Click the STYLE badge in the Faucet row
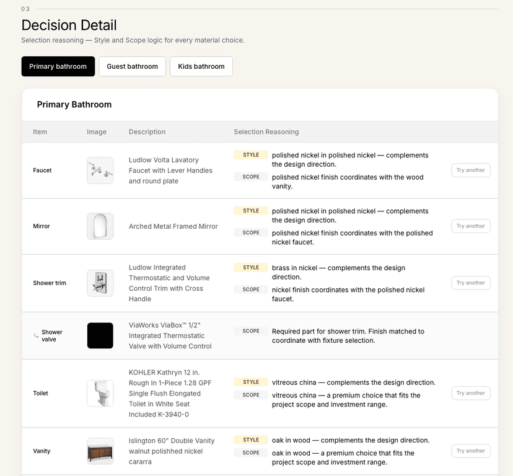 point(250,155)
